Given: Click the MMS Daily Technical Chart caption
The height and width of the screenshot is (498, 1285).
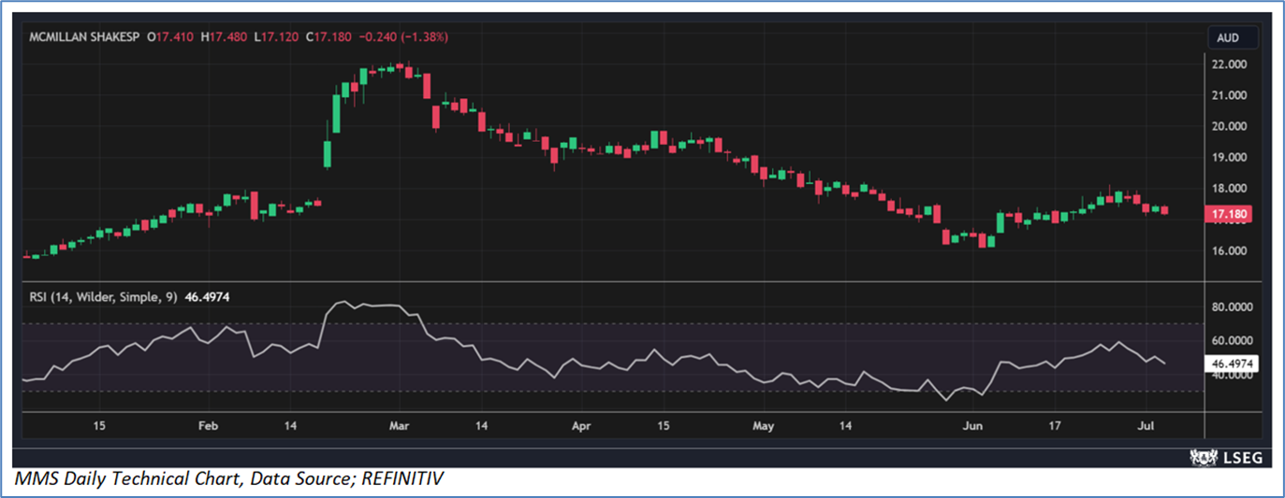Looking at the screenshot, I should [229, 479].
